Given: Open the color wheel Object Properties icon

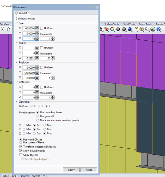Looking at the screenshot, I should [112, 29].
